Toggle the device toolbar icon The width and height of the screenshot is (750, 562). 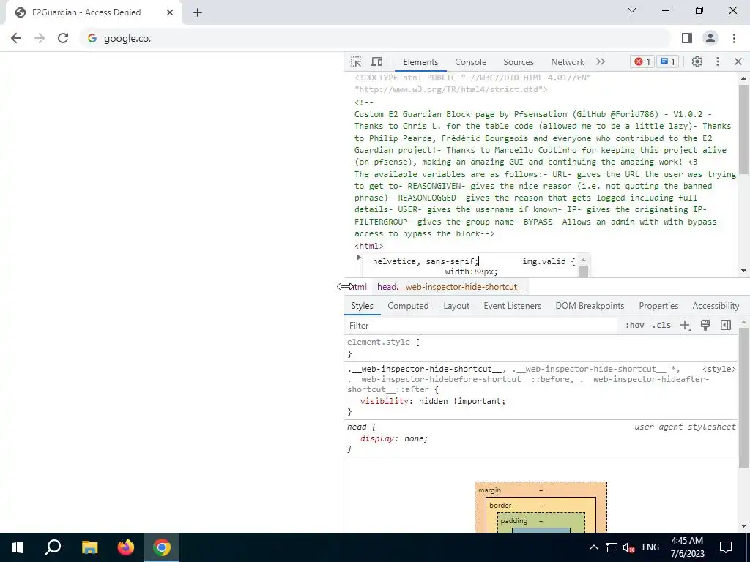pos(377,61)
